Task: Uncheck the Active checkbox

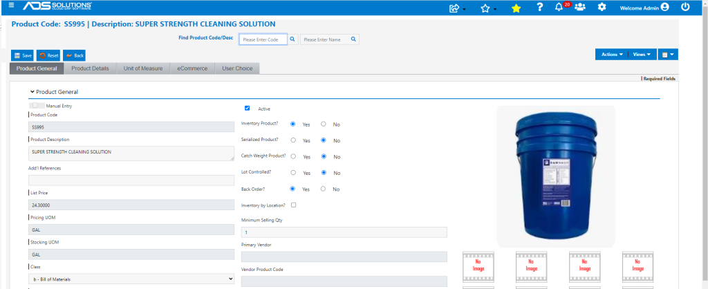Action: point(247,108)
